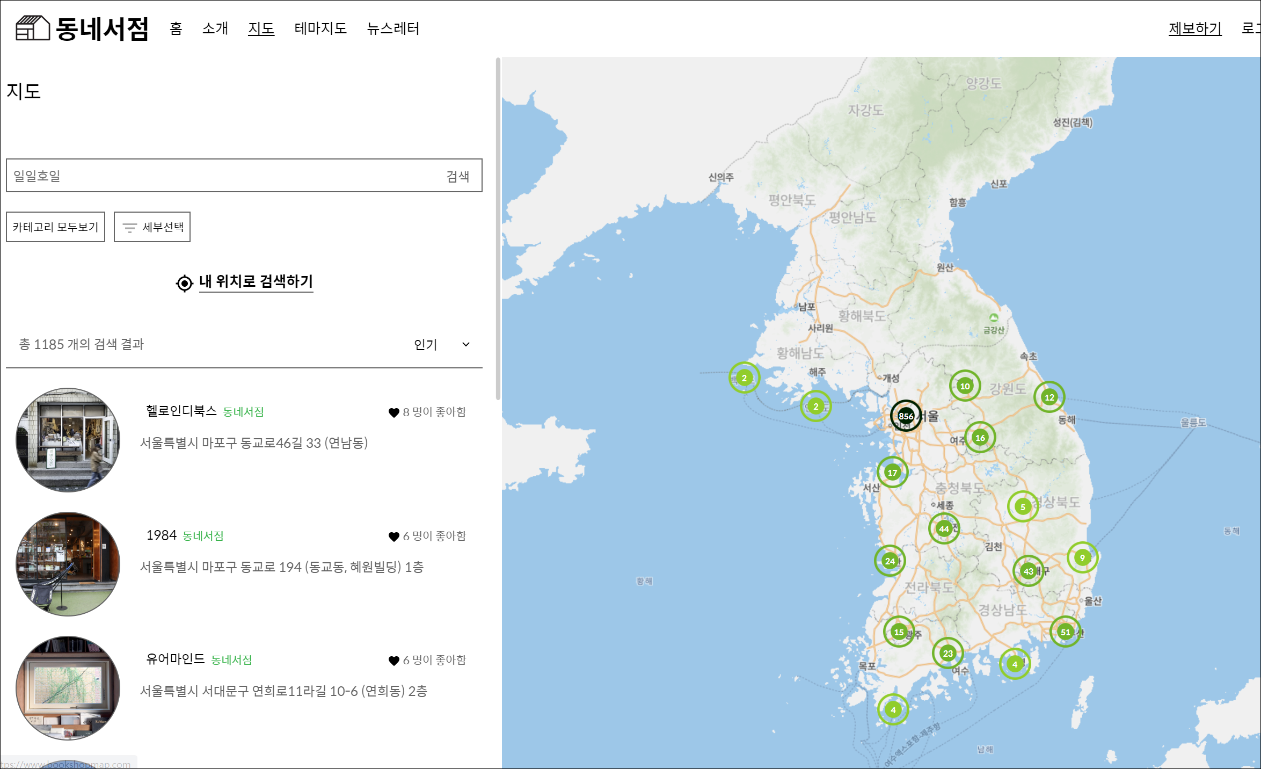Click the 제보하기 link

pyautogui.click(x=1194, y=28)
